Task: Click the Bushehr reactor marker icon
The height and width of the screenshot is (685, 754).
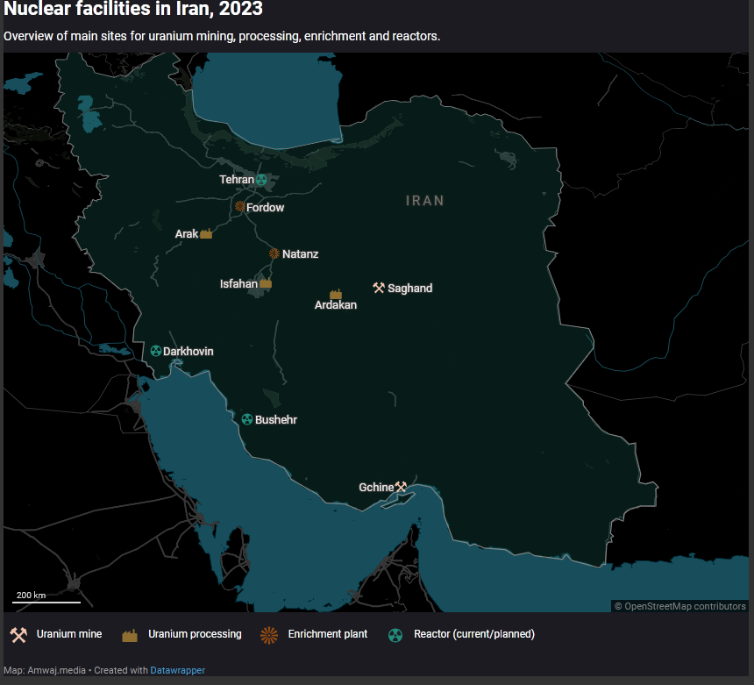Action: [247, 419]
